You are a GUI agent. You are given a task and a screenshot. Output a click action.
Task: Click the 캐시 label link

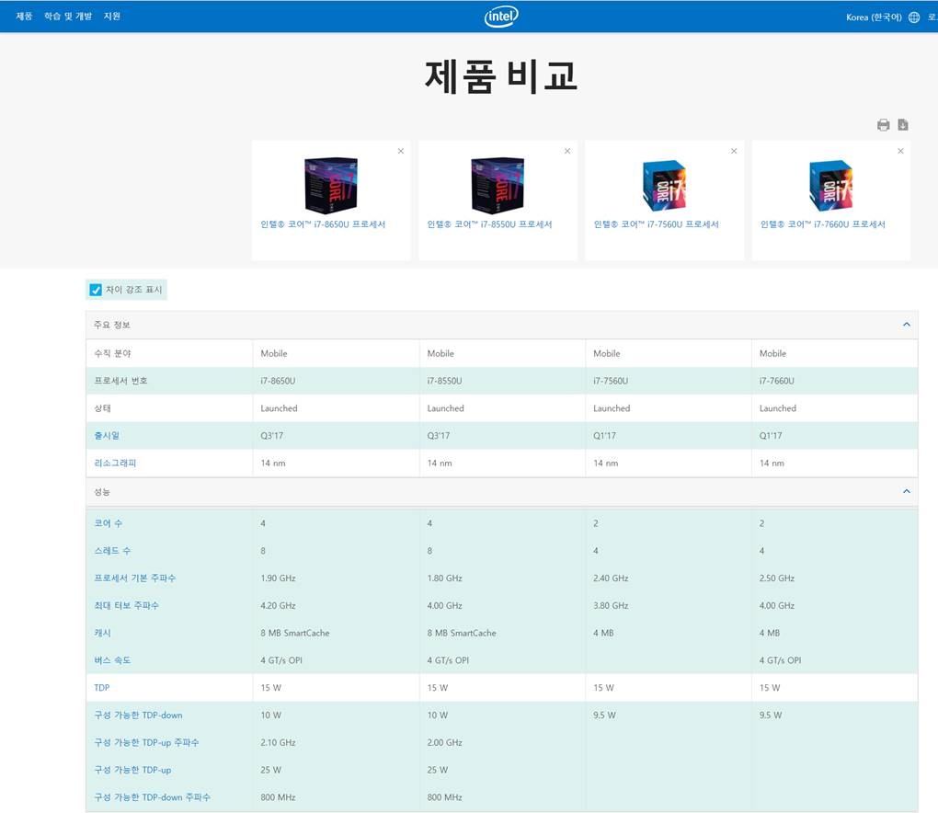(x=102, y=633)
